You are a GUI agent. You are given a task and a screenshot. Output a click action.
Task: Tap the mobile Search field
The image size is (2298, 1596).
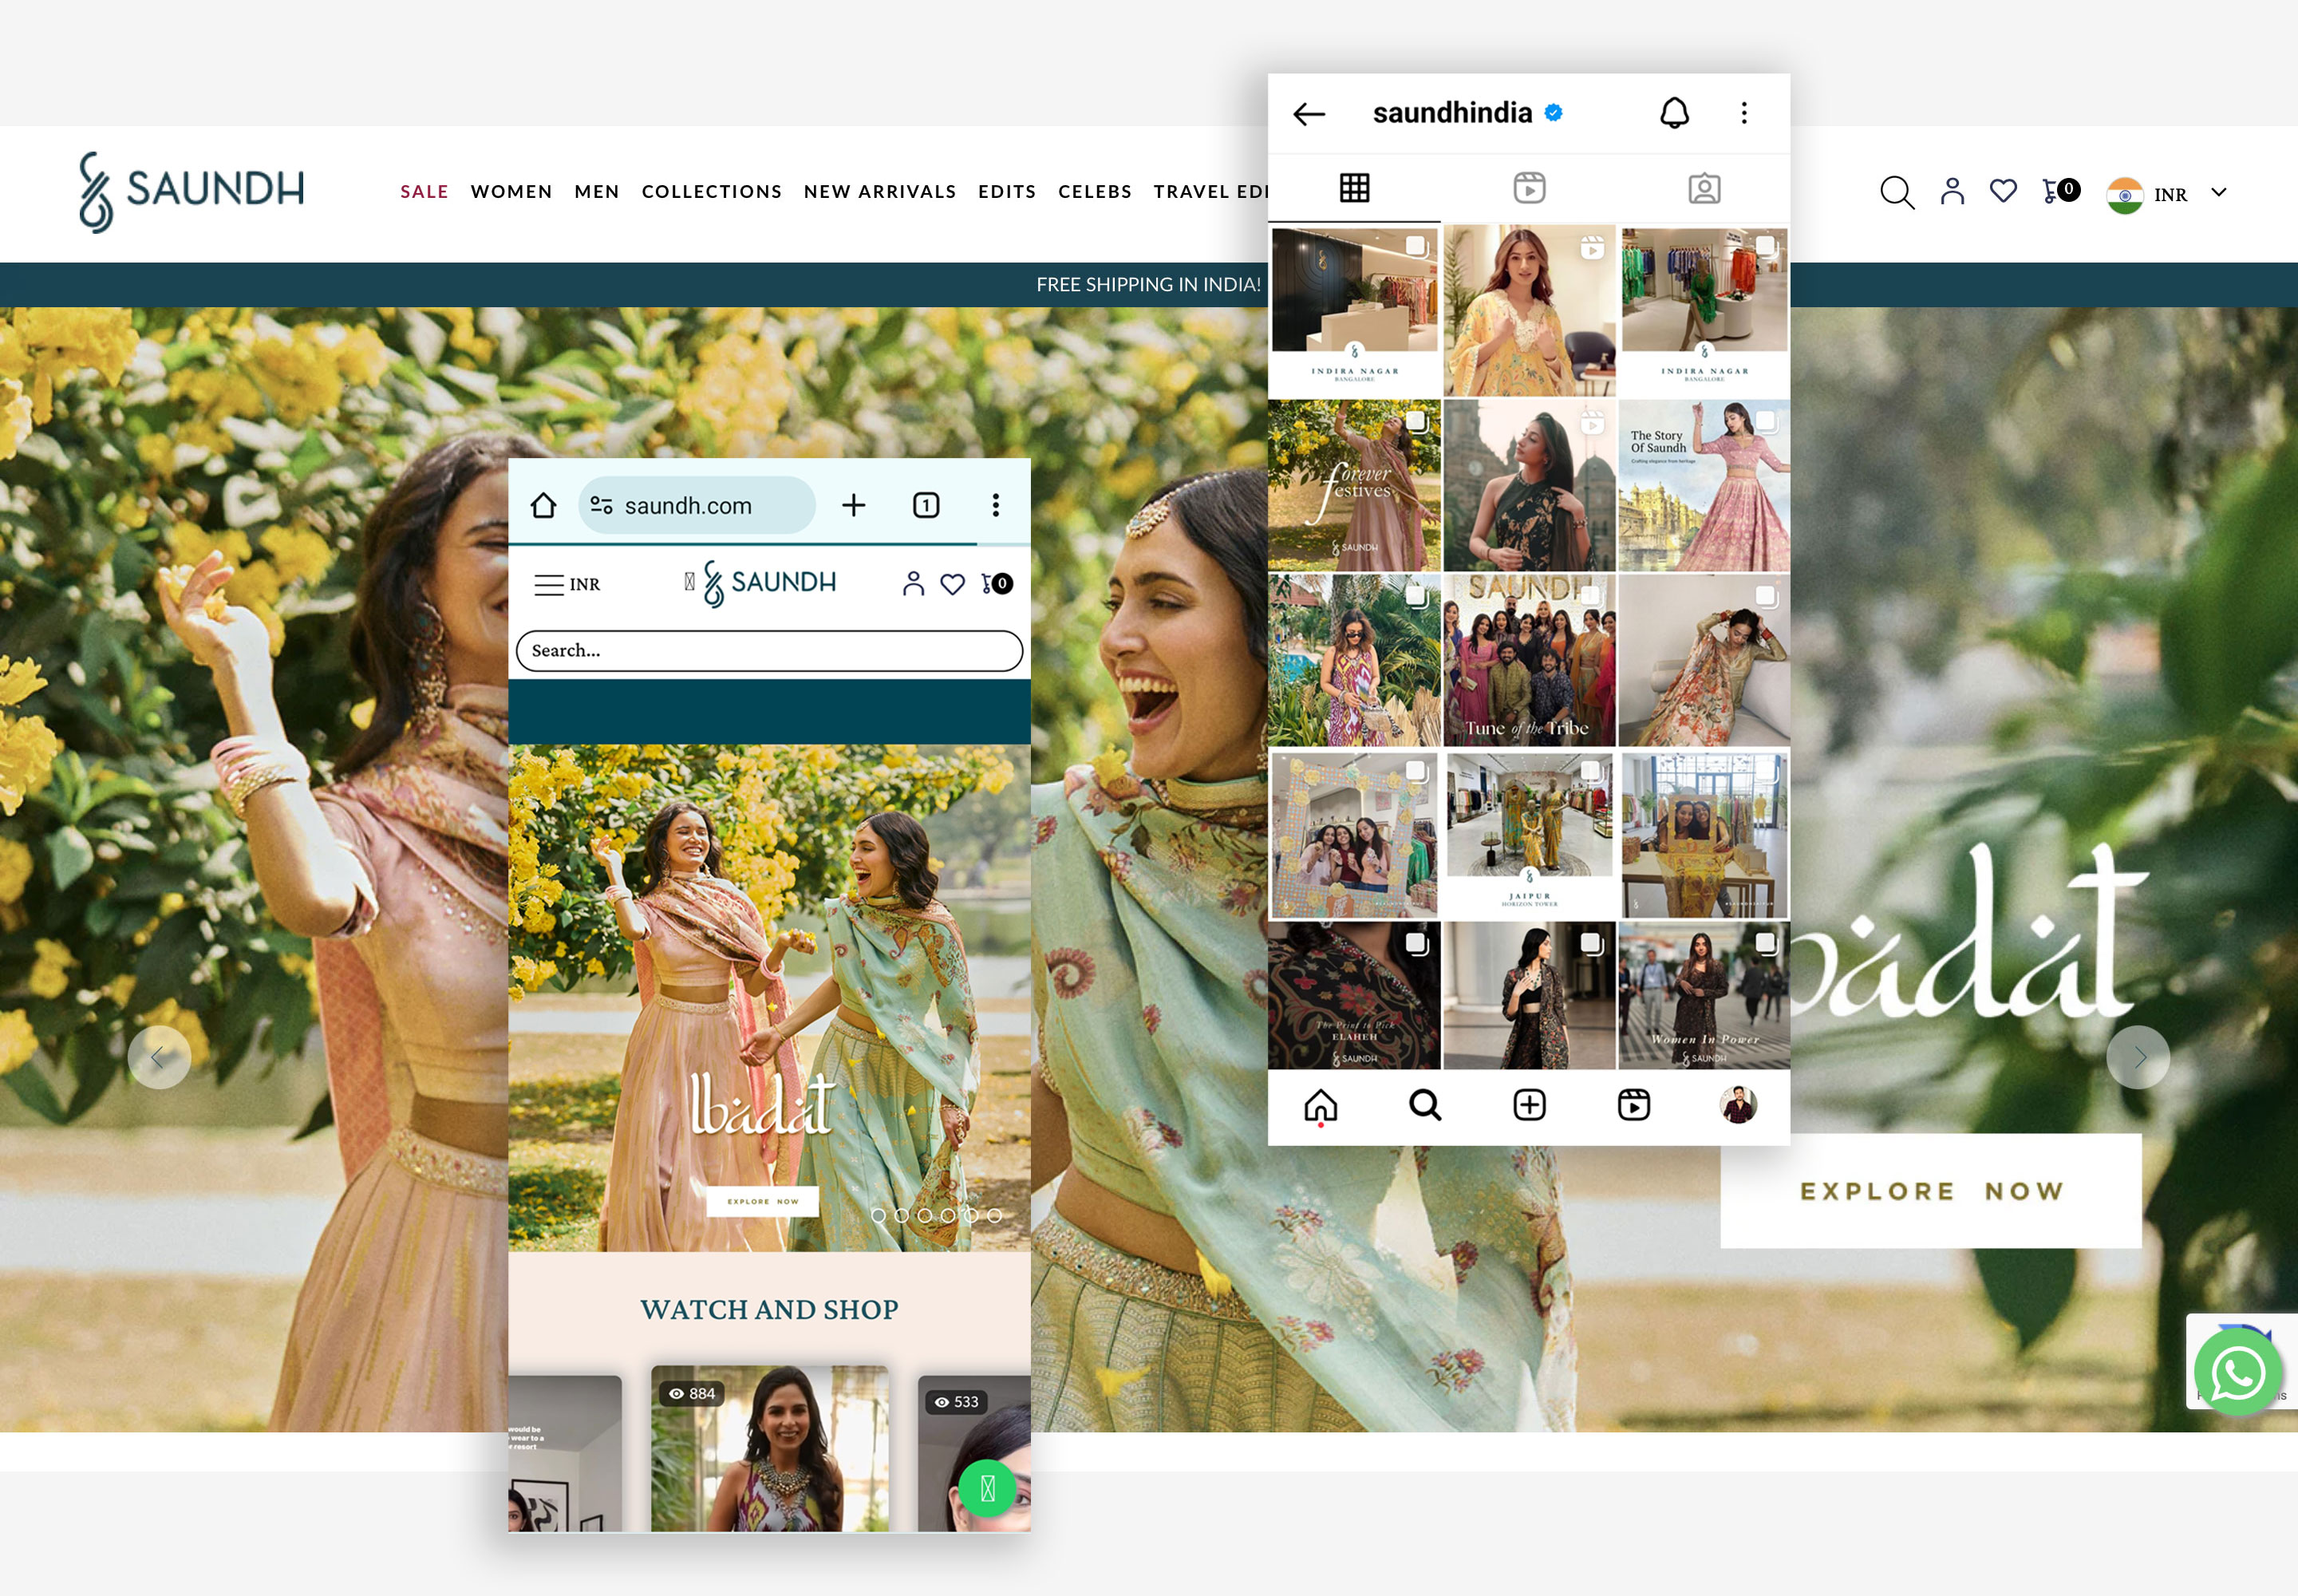[769, 651]
